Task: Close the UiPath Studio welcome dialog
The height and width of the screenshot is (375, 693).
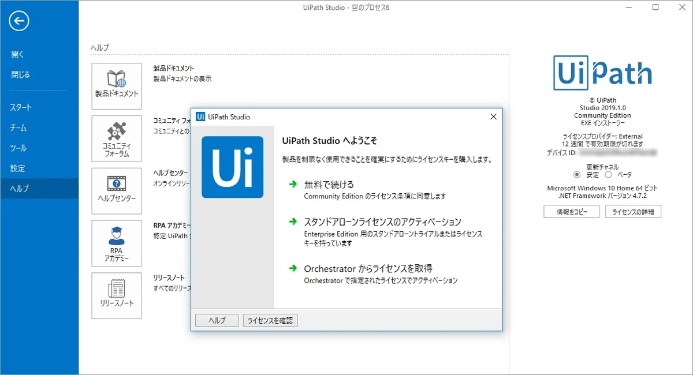Action: click(x=493, y=117)
